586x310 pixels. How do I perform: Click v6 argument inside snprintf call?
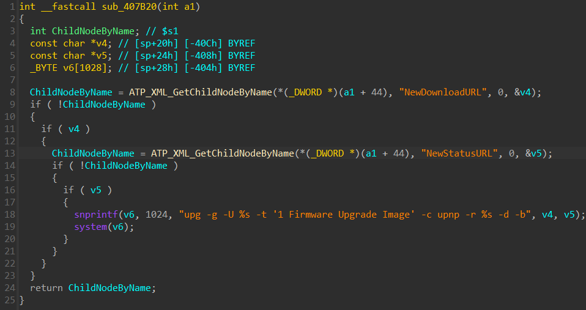129,215
